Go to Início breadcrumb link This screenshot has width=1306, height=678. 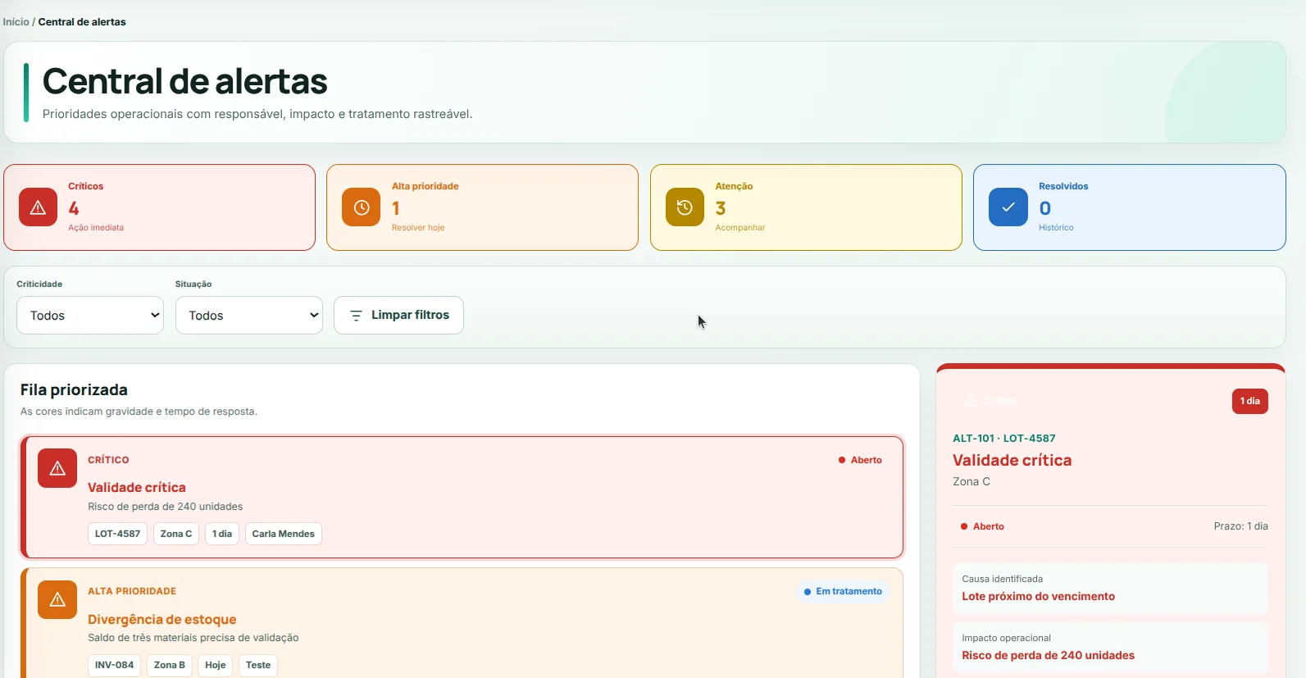(x=16, y=22)
